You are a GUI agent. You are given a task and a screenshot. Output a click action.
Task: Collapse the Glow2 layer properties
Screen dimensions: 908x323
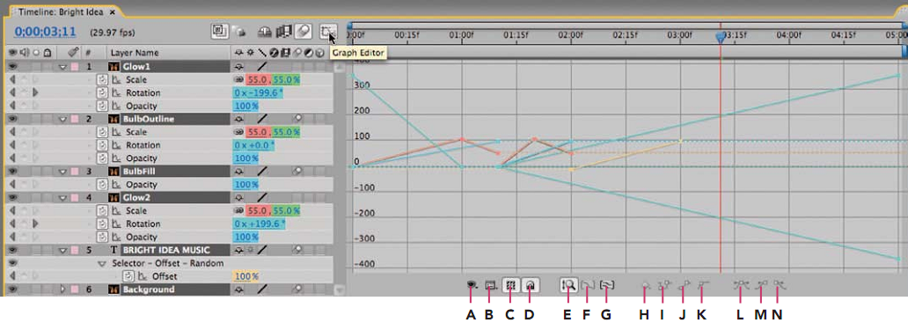click(x=63, y=198)
